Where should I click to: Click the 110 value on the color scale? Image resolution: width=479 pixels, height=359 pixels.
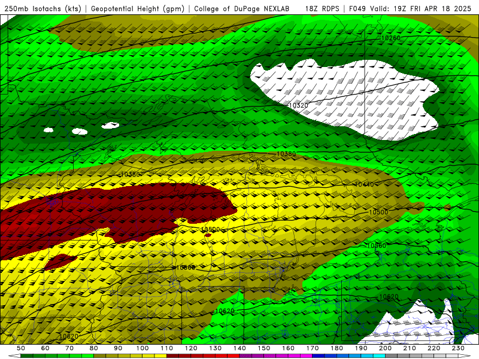coord(167,348)
